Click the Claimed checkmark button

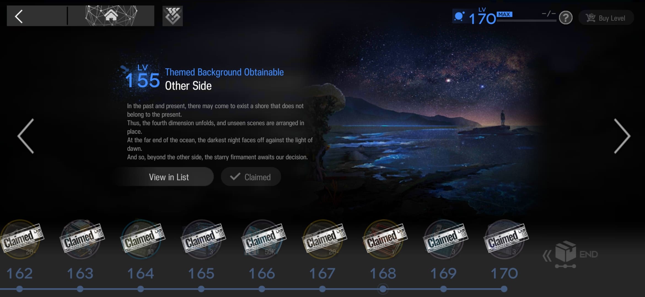[251, 177]
